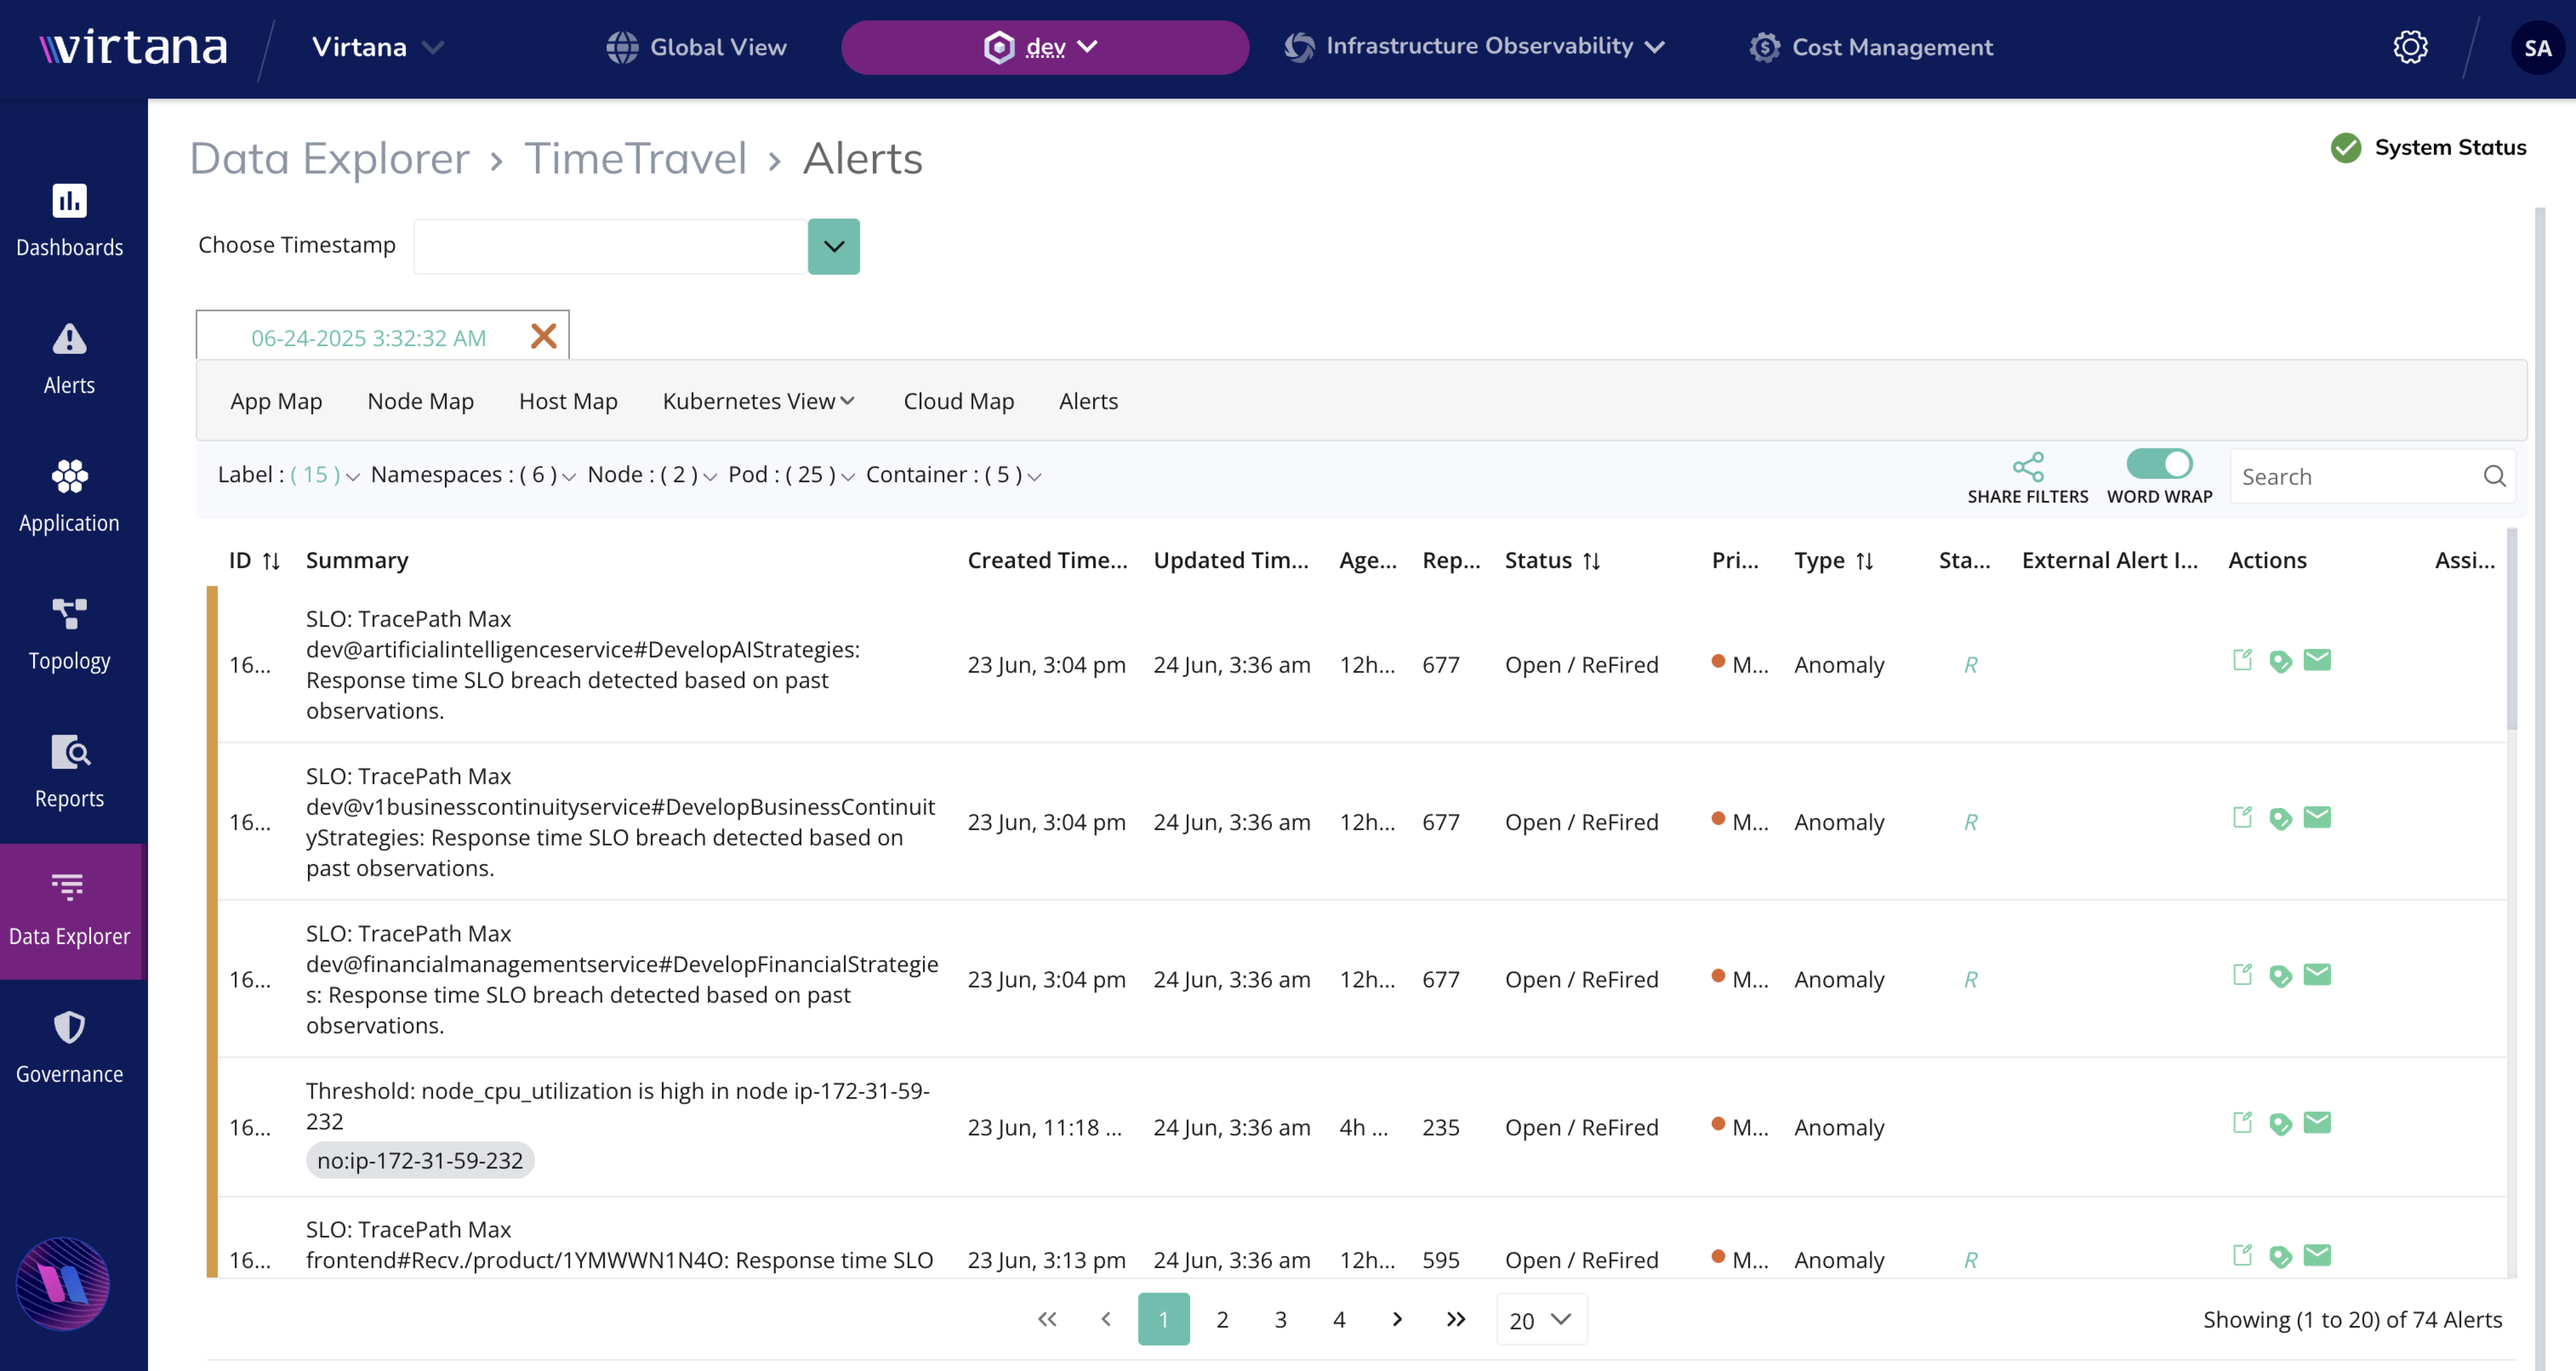Image resolution: width=2576 pixels, height=1371 pixels.
Task: Select the Alerts tab in the map bar
Action: (1088, 401)
